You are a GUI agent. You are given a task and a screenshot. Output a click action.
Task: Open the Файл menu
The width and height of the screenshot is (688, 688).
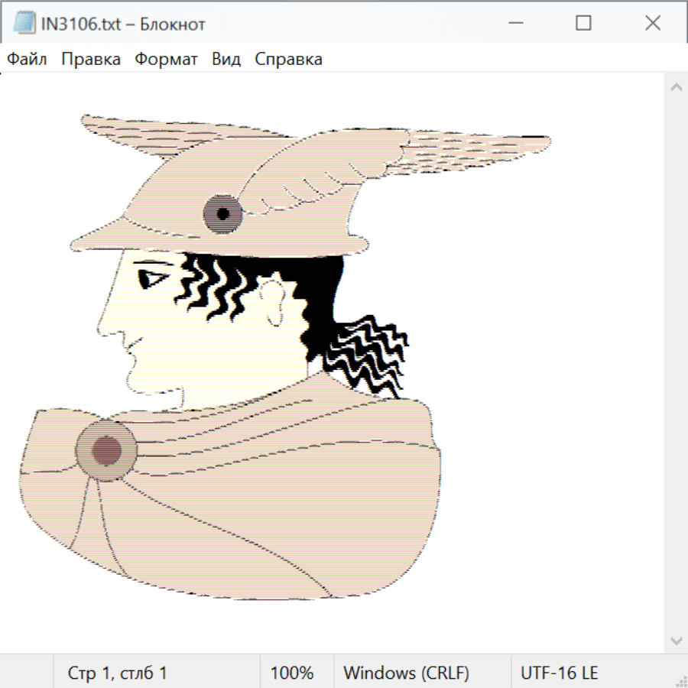[x=28, y=60]
